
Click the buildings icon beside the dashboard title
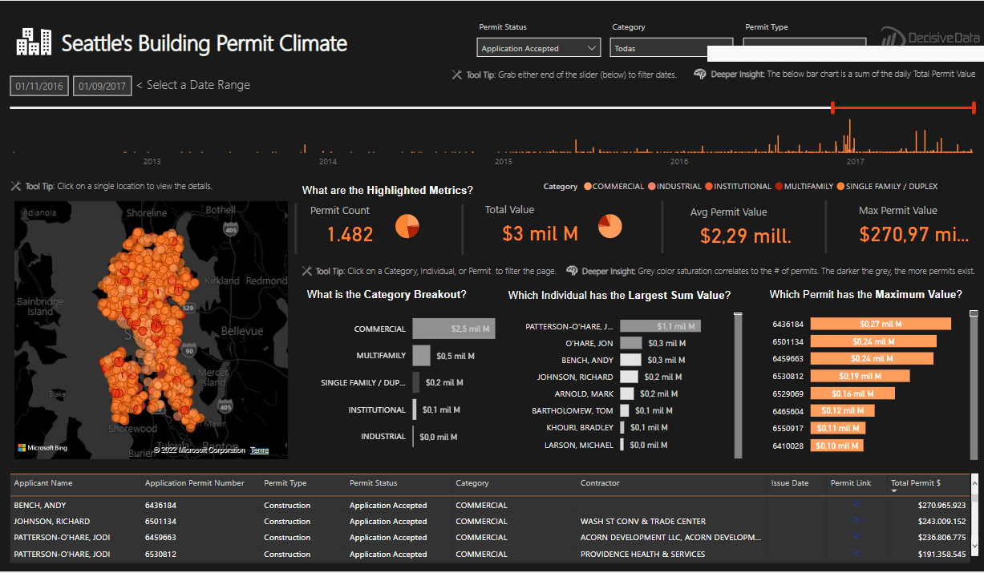[x=34, y=42]
